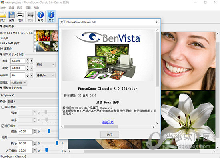Screen dimensions: 220x158
Task: Click the 锐化 value spinner arrows
Action: click(35, 143)
